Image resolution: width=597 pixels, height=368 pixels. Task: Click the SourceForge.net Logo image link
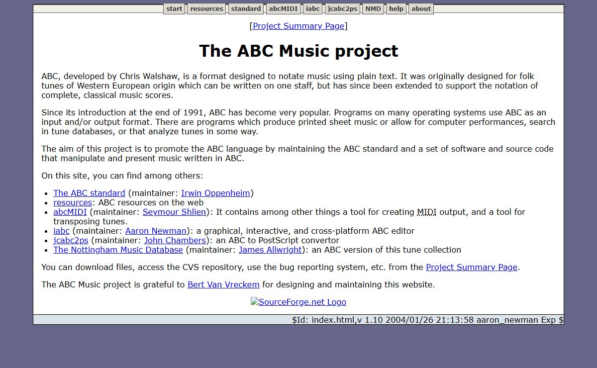(x=298, y=302)
